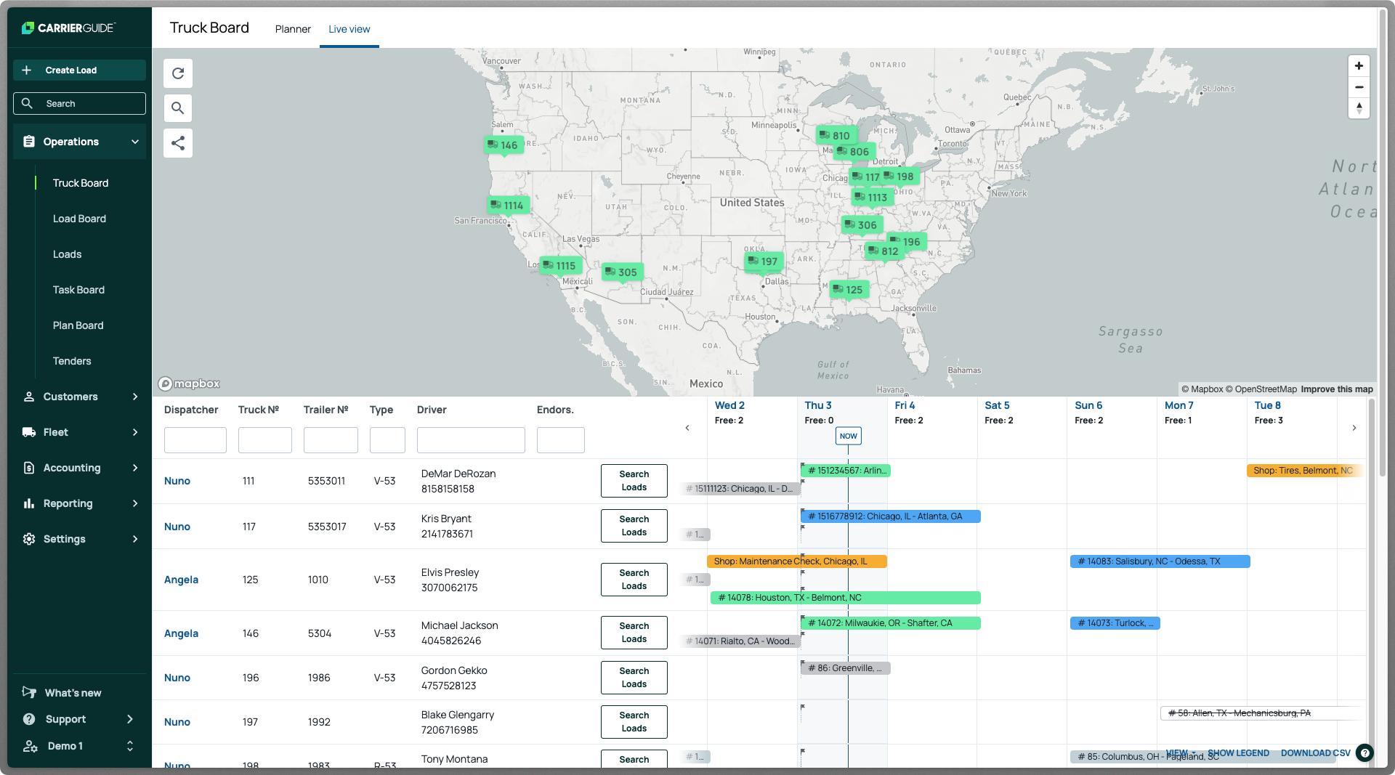The width and height of the screenshot is (1395, 775).
Task: Zoom in on the map
Action: pyautogui.click(x=1359, y=66)
